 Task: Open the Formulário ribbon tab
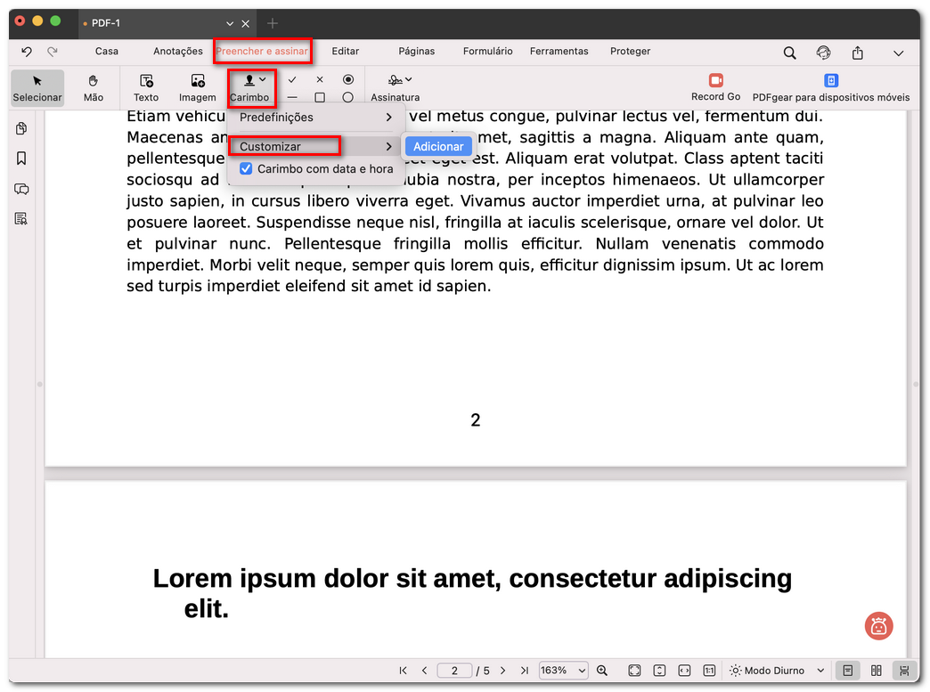(487, 51)
